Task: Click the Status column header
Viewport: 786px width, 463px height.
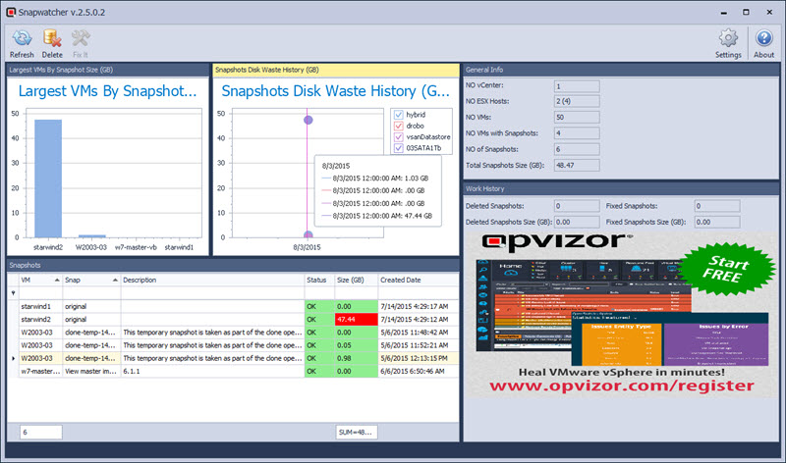Action: coord(319,280)
